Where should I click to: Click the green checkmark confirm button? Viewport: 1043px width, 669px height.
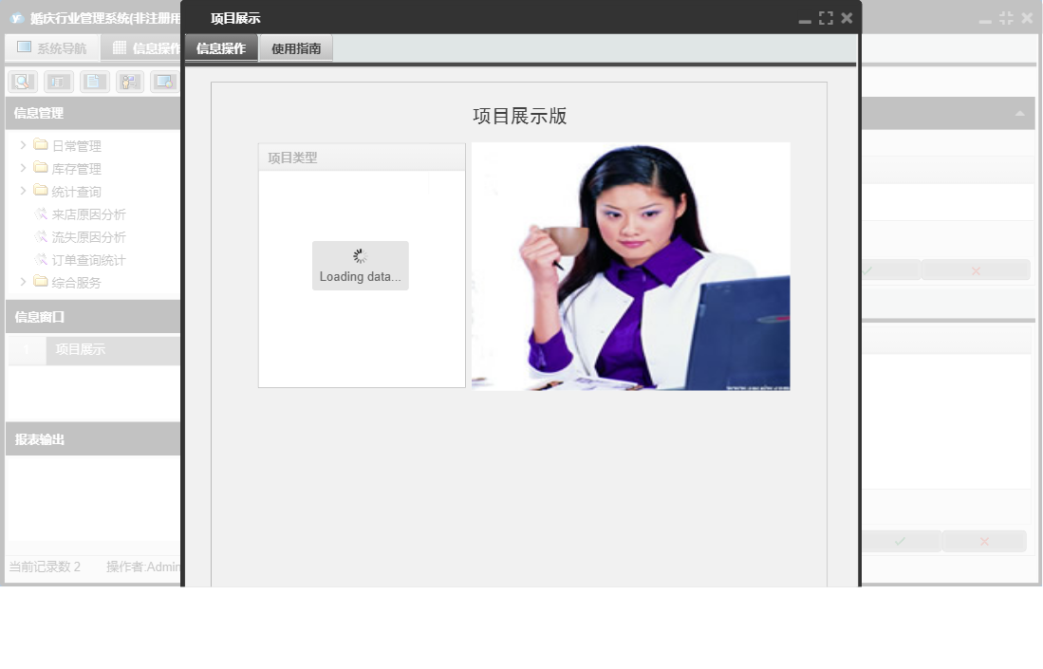pyautogui.click(x=899, y=541)
